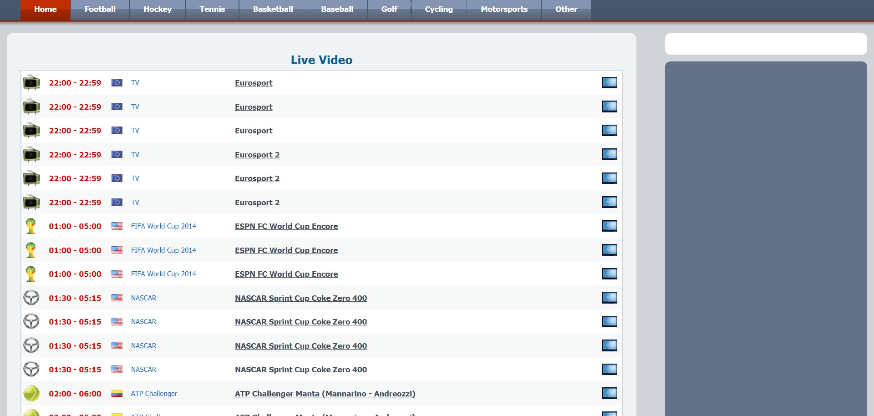
Task: Click the watch screen icon for the first Eurosport row
Action: pyautogui.click(x=610, y=82)
